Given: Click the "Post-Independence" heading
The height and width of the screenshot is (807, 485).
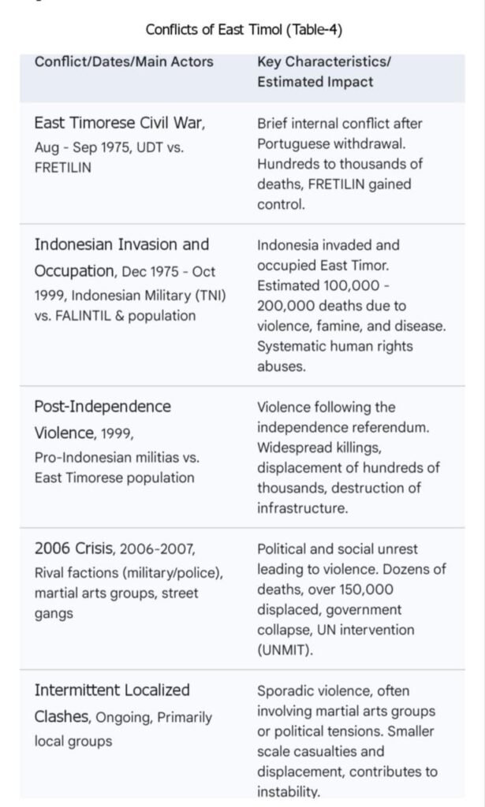Looking at the screenshot, I should (x=103, y=407).
